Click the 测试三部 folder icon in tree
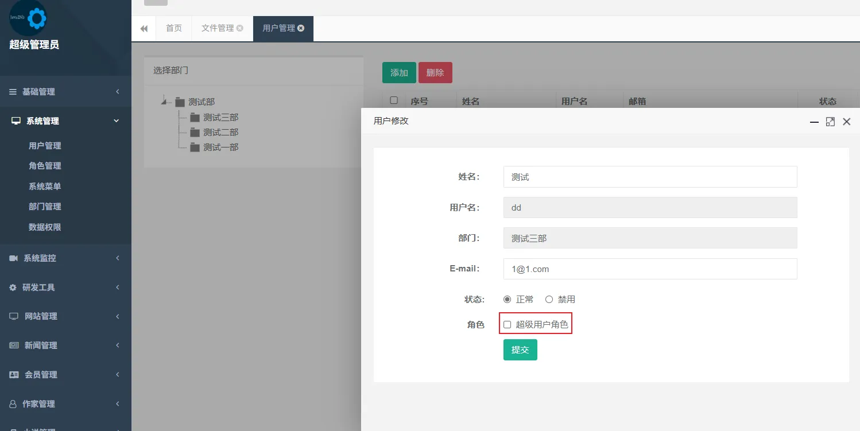Viewport: 860px width, 431px height. coord(195,118)
